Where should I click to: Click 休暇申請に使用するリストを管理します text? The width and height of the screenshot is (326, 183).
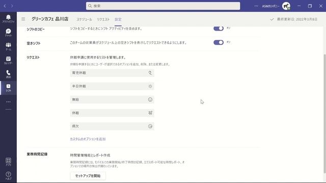coord(98,57)
